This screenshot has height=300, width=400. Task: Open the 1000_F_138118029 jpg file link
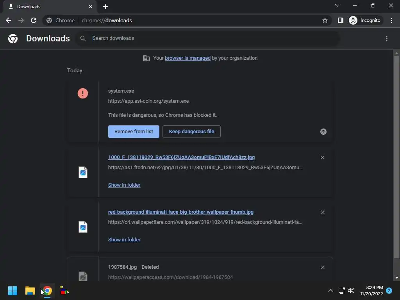[x=181, y=157]
